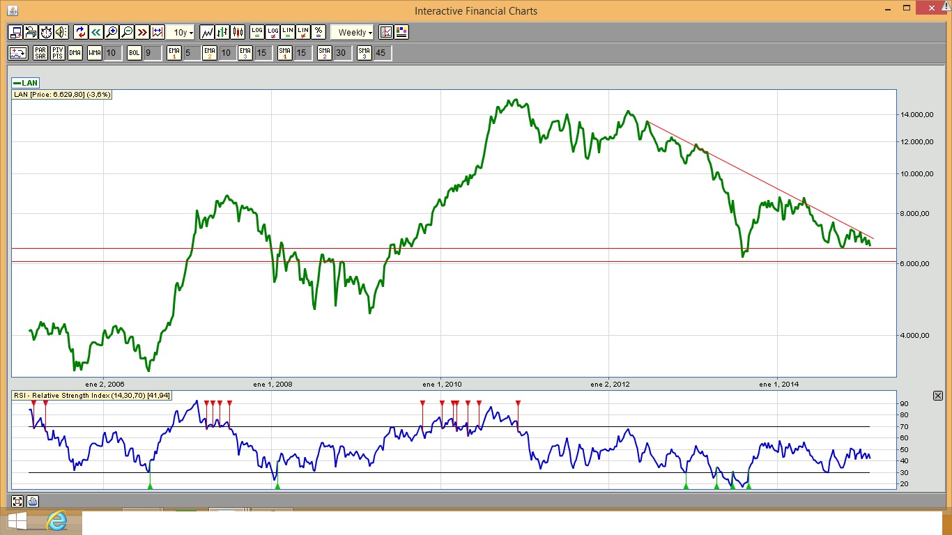Click the WMA period field showing 10
The image size is (952, 535).
tap(112, 53)
